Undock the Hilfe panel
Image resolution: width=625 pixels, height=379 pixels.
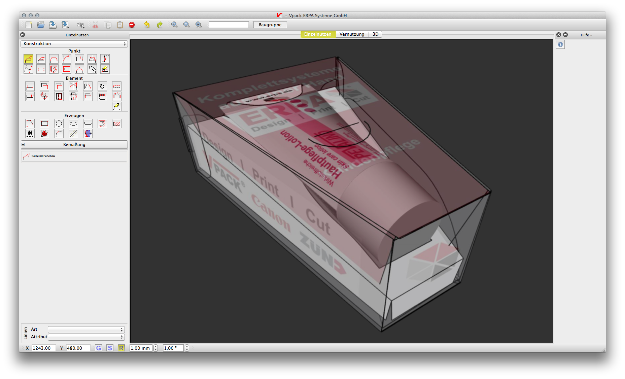pyautogui.click(x=565, y=35)
